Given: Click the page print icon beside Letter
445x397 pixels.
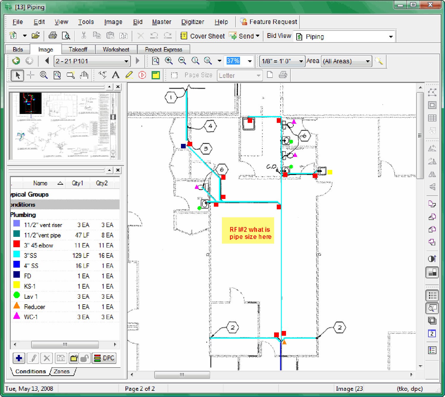Looking at the screenshot, I should click(x=283, y=75).
